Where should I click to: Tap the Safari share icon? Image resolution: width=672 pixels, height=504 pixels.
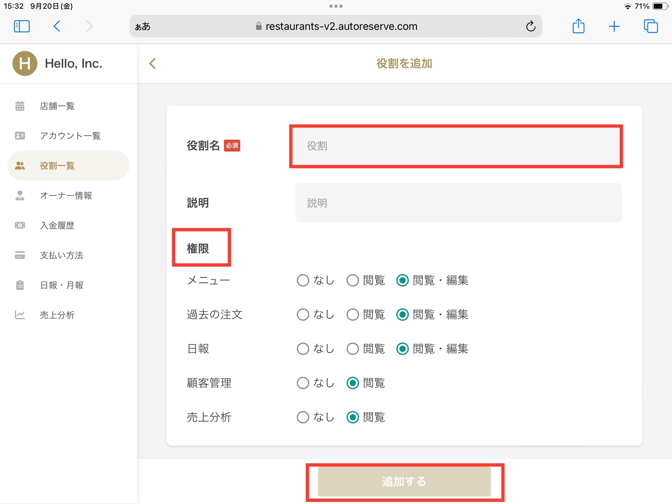[x=578, y=26]
